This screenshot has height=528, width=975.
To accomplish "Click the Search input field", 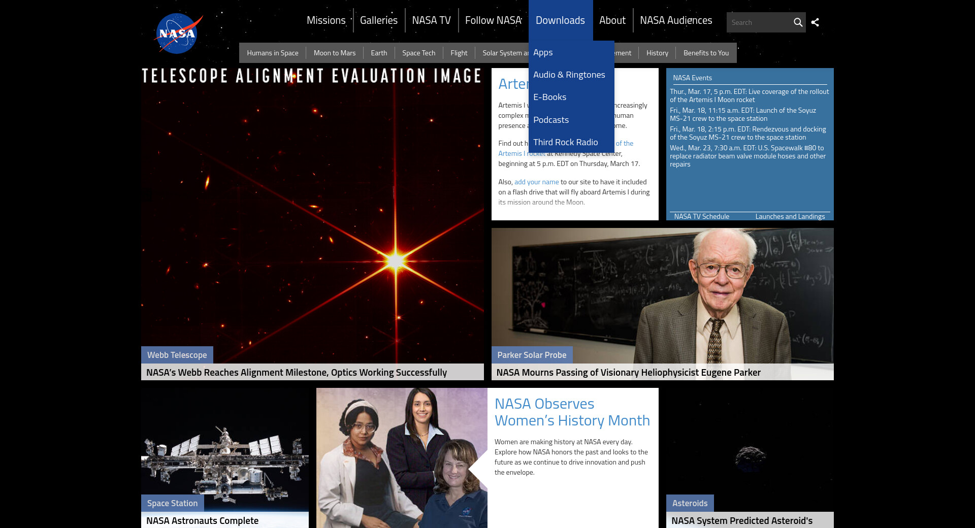I will pyautogui.click(x=759, y=22).
